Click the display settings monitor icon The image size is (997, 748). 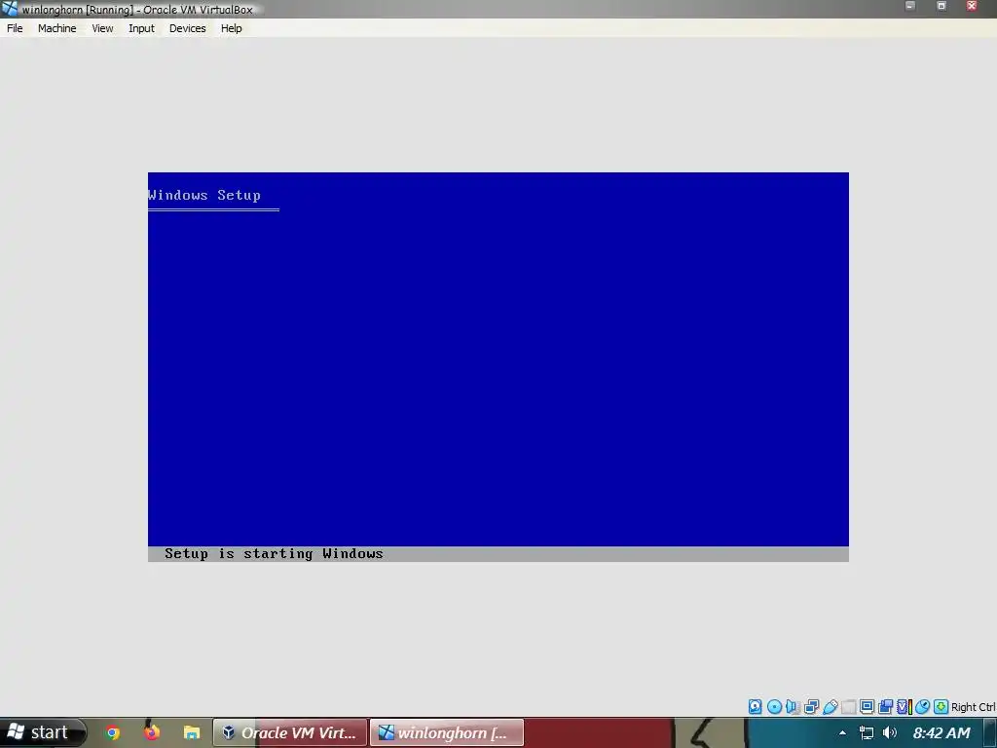click(868, 707)
